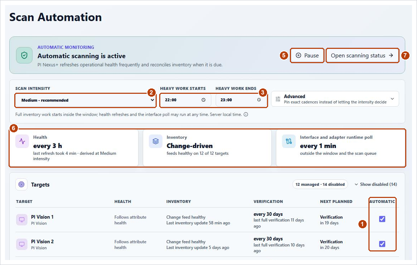Click the 'Change-driven' Inventory value

[190, 146]
